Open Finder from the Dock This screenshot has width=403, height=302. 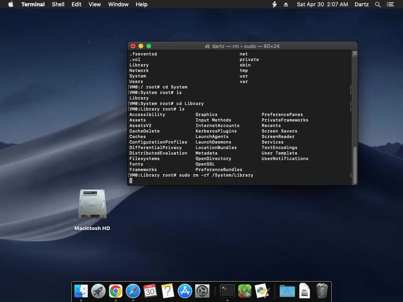(81, 291)
